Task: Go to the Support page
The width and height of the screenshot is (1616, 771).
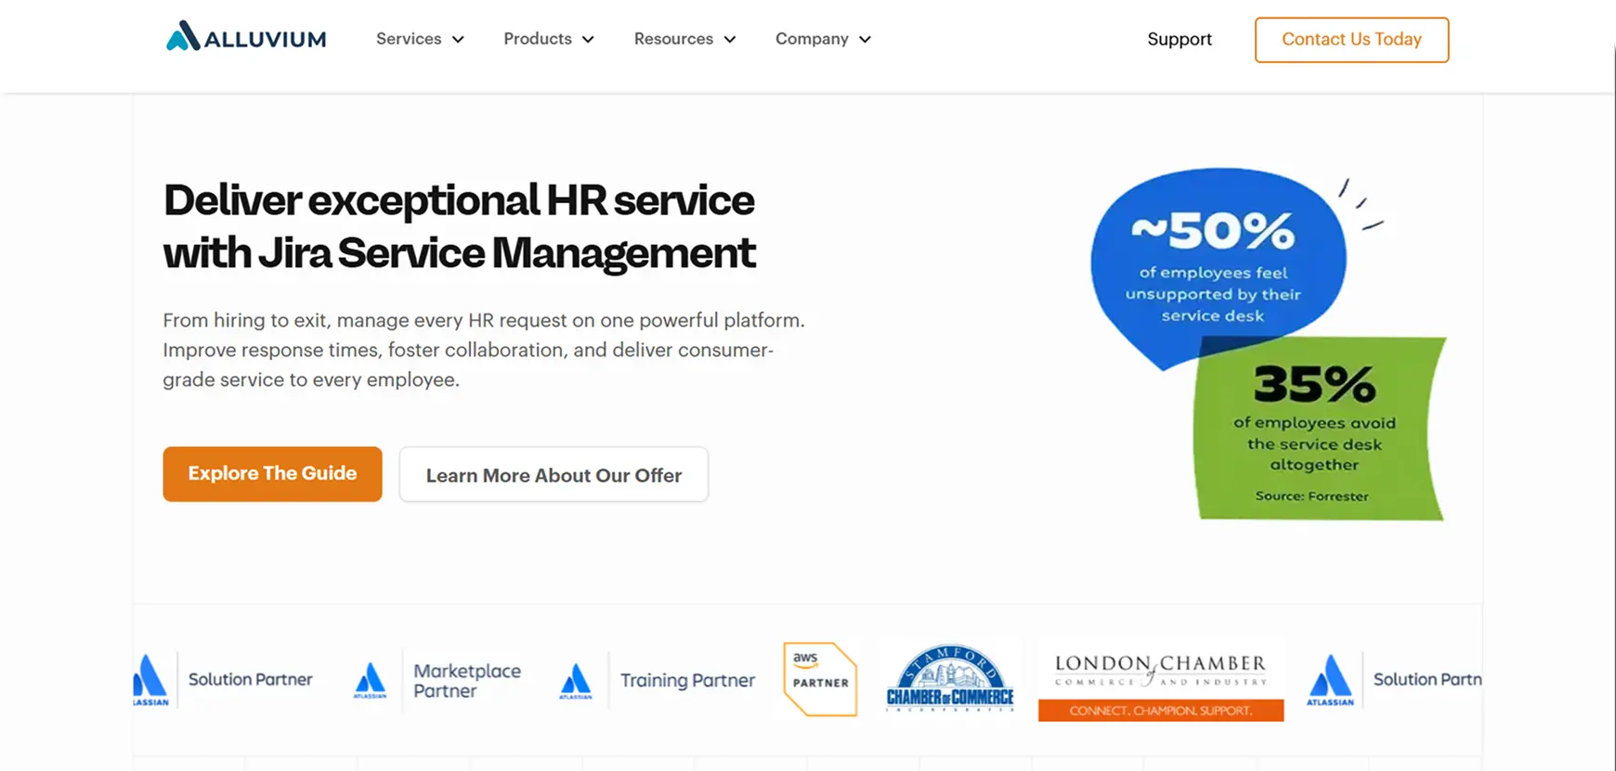Action: (1179, 39)
